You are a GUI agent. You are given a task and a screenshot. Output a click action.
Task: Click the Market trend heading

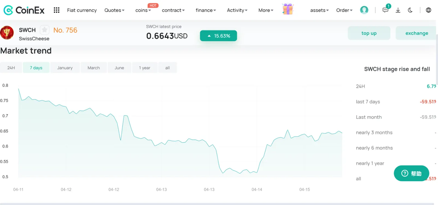pyautogui.click(x=26, y=51)
